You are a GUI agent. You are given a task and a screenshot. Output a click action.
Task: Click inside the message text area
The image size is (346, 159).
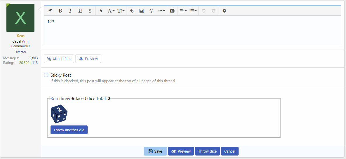[x=192, y=32]
